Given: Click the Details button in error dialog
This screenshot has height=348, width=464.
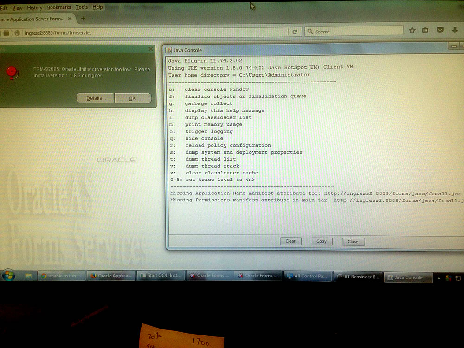Looking at the screenshot, I should click(96, 98).
